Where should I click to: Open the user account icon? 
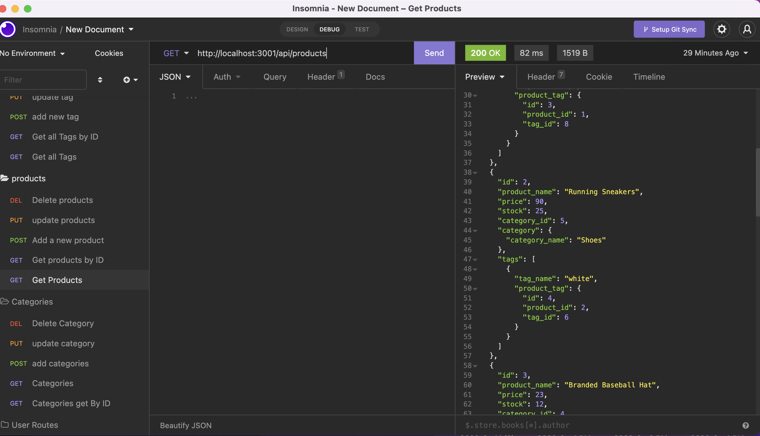(747, 29)
